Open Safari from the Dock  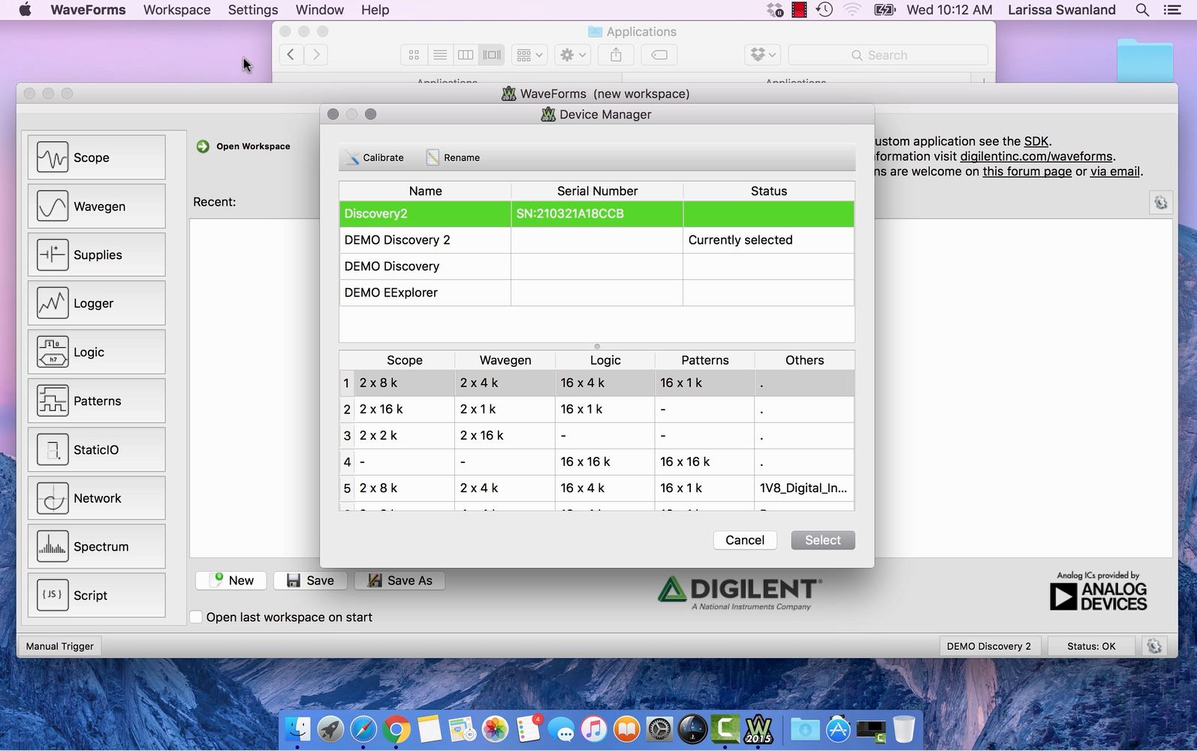(x=363, y=729)
